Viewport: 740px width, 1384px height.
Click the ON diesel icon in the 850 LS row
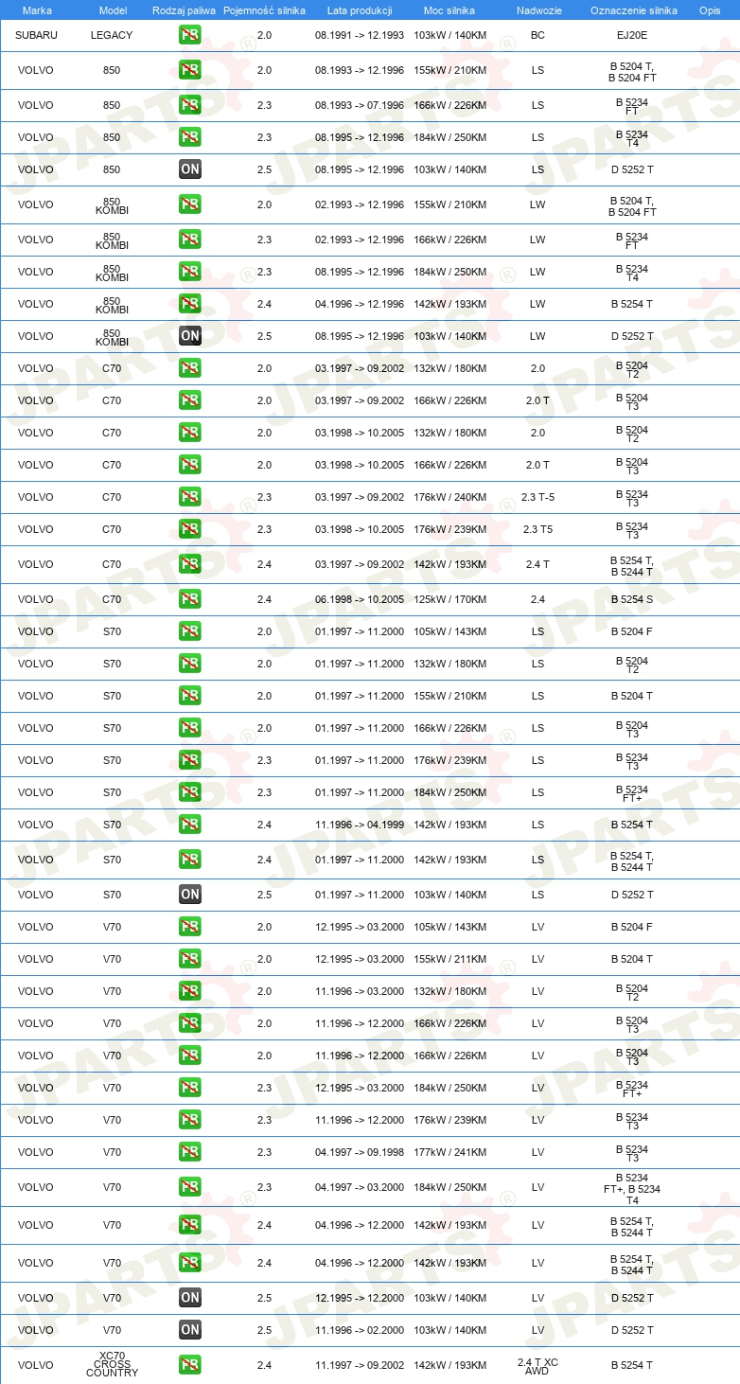(x=190, y=169)
